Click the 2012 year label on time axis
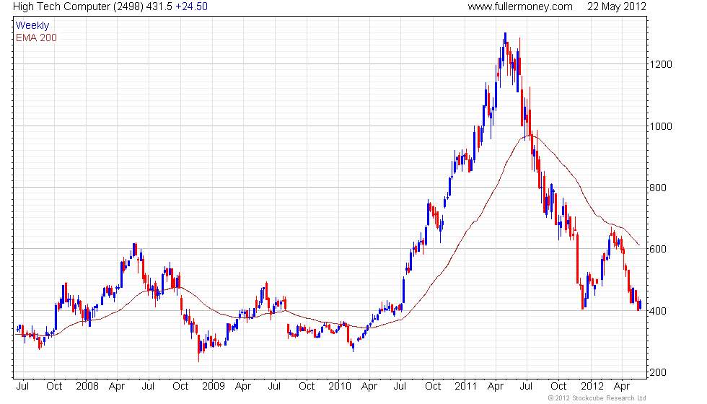 (x=592, y=387)
